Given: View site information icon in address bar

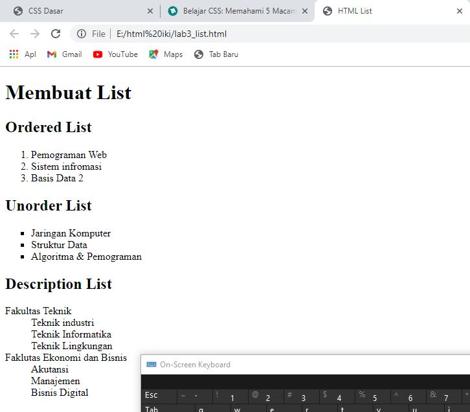Looking at the screenshot, I should 81,34.
